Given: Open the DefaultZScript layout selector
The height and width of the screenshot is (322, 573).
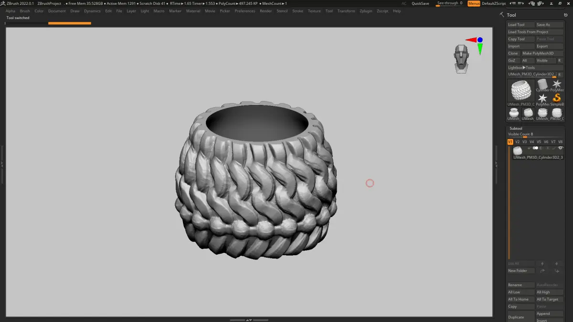Looking at the screenshot, I should [494, 3].
